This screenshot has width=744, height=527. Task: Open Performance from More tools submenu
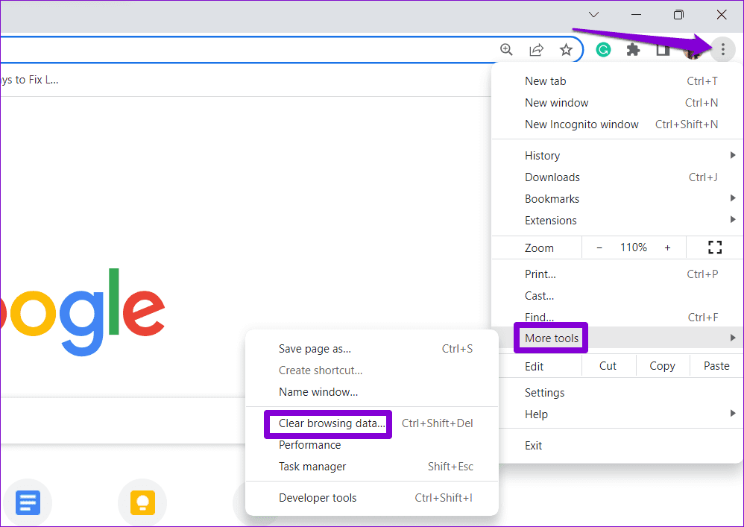(372, 445)
